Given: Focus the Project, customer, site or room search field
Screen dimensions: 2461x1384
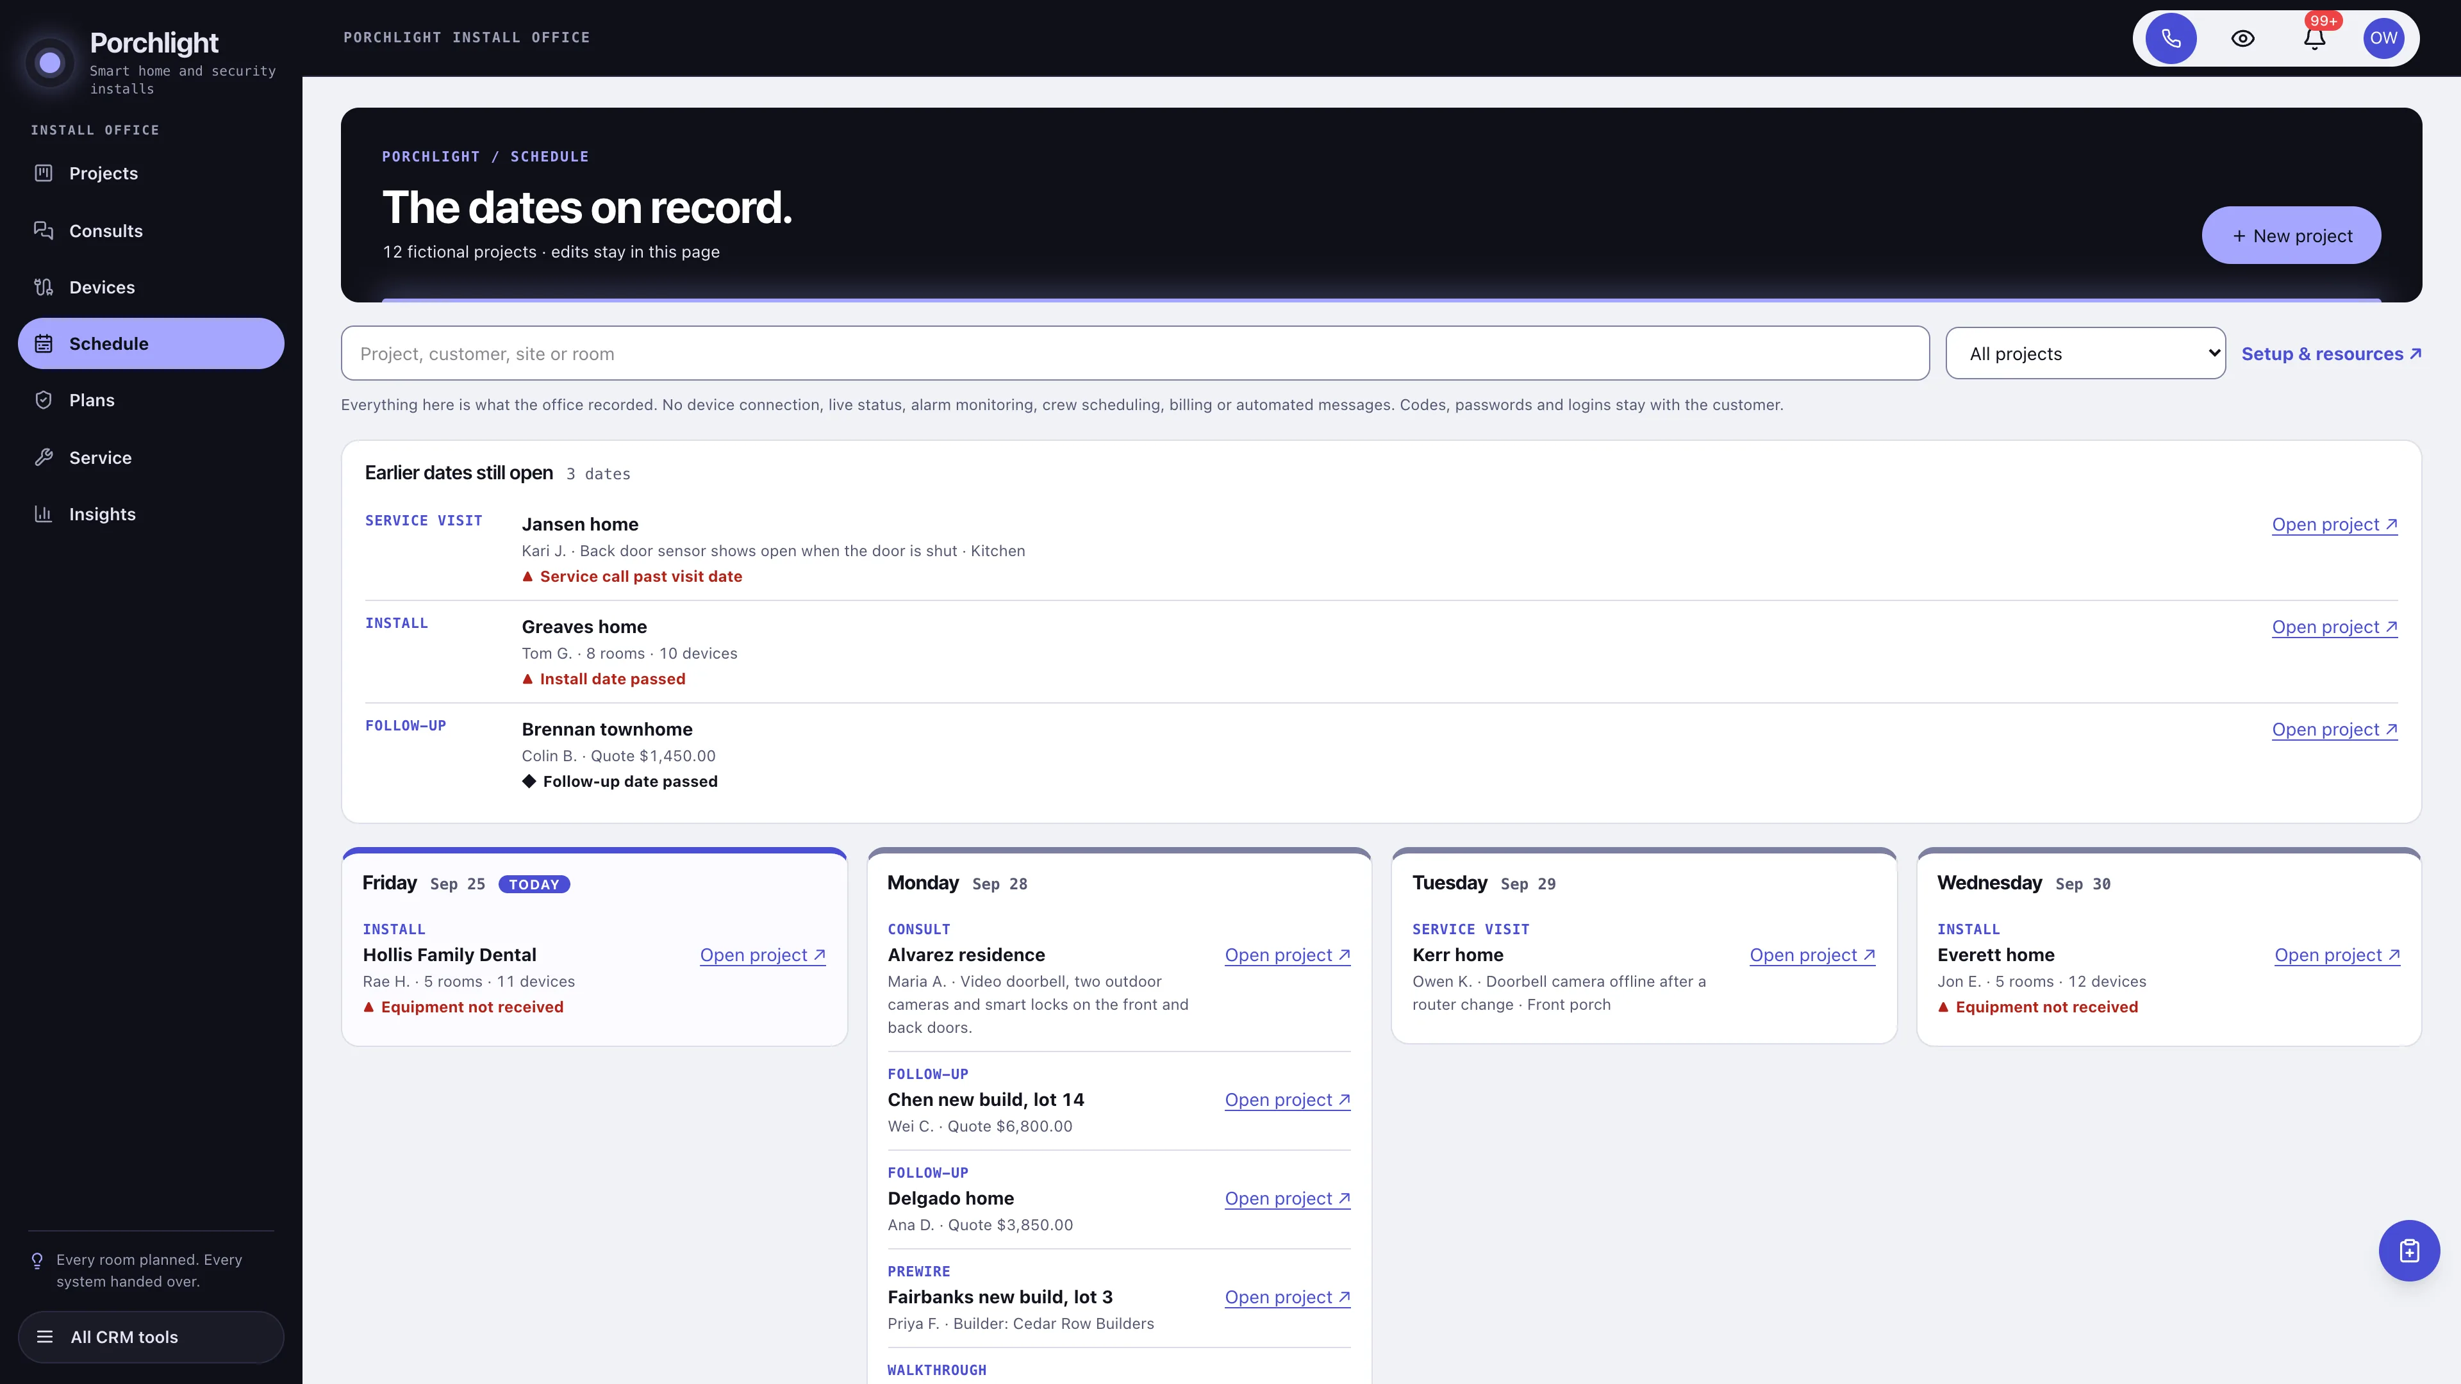Looking at the screenshot, I should click(1135, 354).
